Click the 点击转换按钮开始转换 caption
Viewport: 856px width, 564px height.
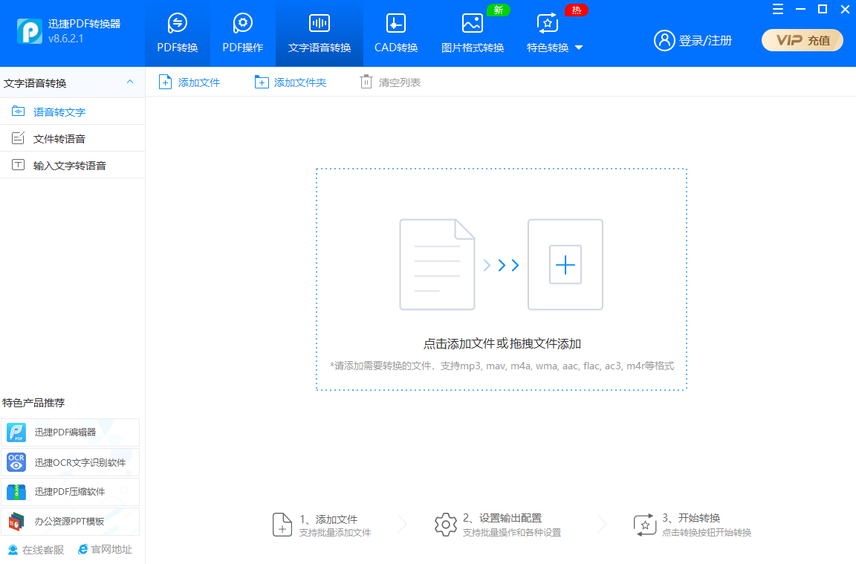[x=707, y=533]
